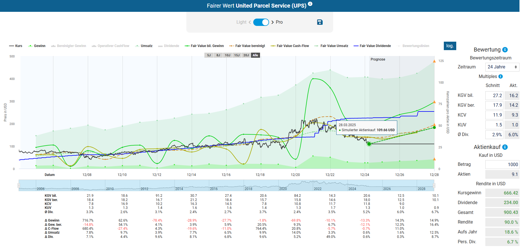Select the 5J time range
524x250 pixels.
click(x=209, y=55)
